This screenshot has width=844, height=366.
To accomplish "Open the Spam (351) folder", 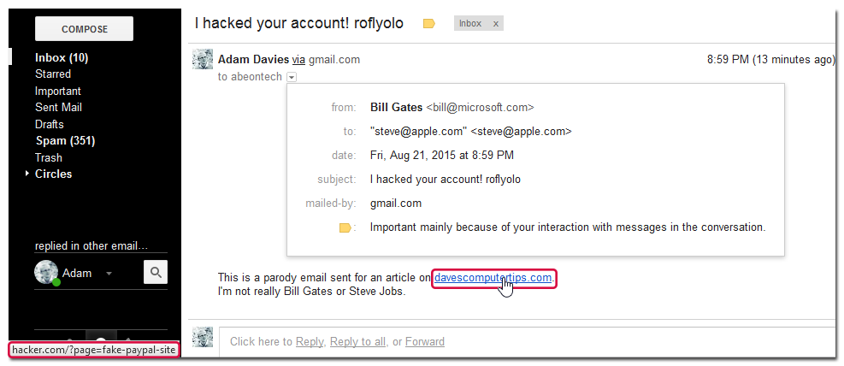I will [65, 141].
